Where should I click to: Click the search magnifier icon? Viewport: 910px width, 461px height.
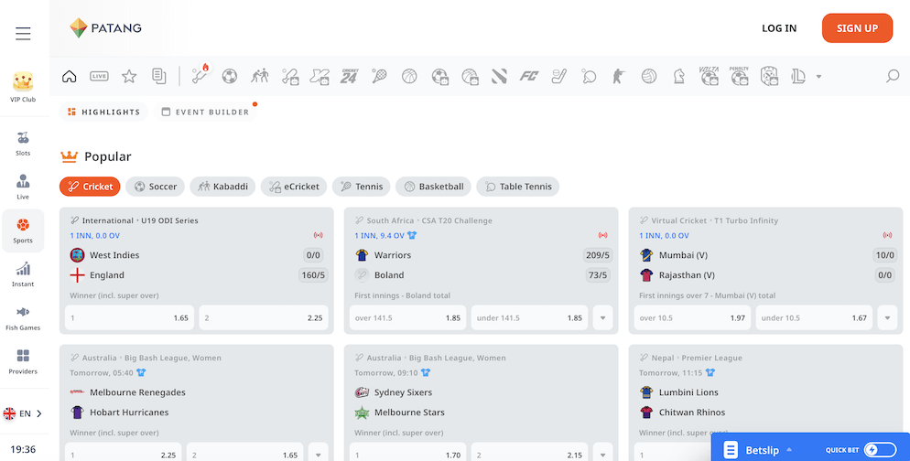893,76
